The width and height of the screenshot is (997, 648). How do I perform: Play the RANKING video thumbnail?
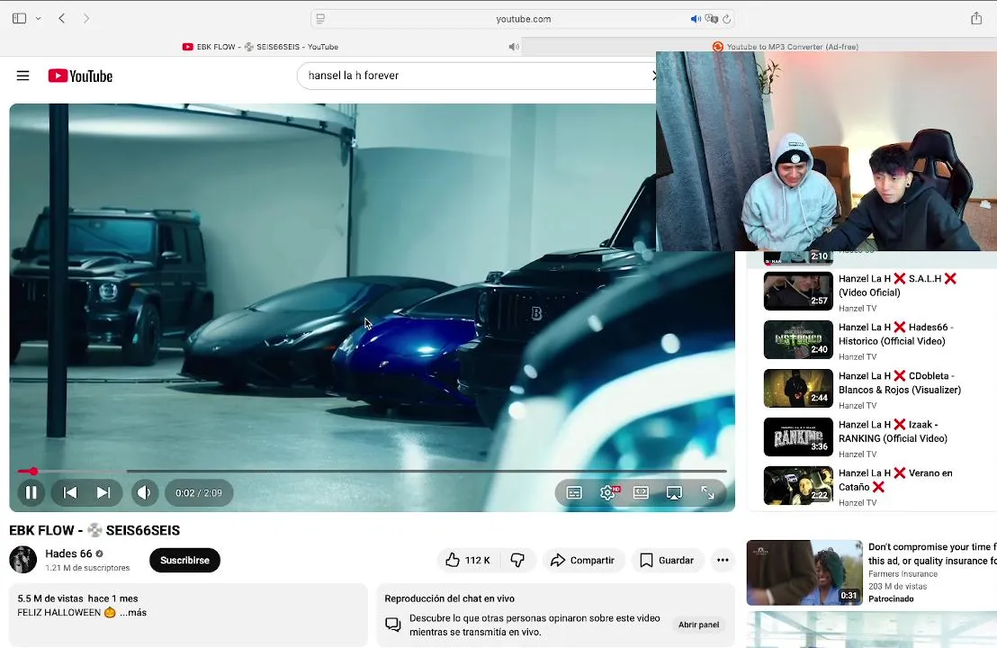pyautogui.click(x=798, y=436)
